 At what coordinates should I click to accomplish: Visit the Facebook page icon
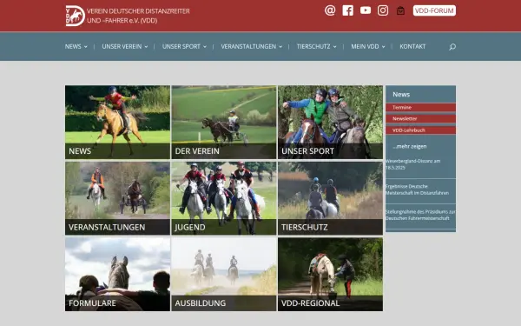348,10
